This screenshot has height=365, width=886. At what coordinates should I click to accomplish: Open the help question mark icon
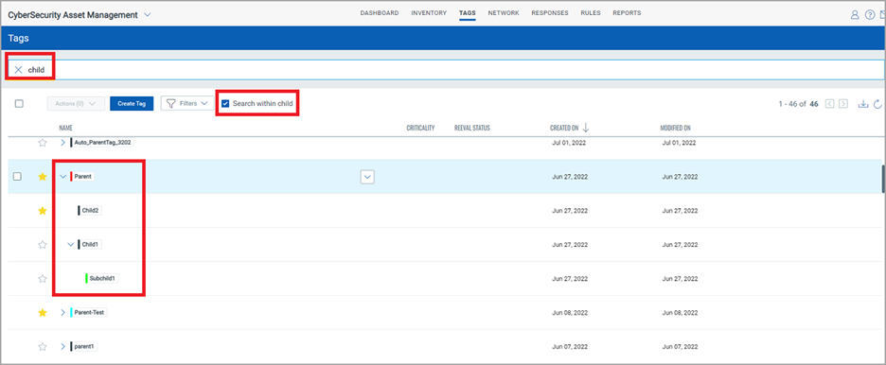[870, 15]
